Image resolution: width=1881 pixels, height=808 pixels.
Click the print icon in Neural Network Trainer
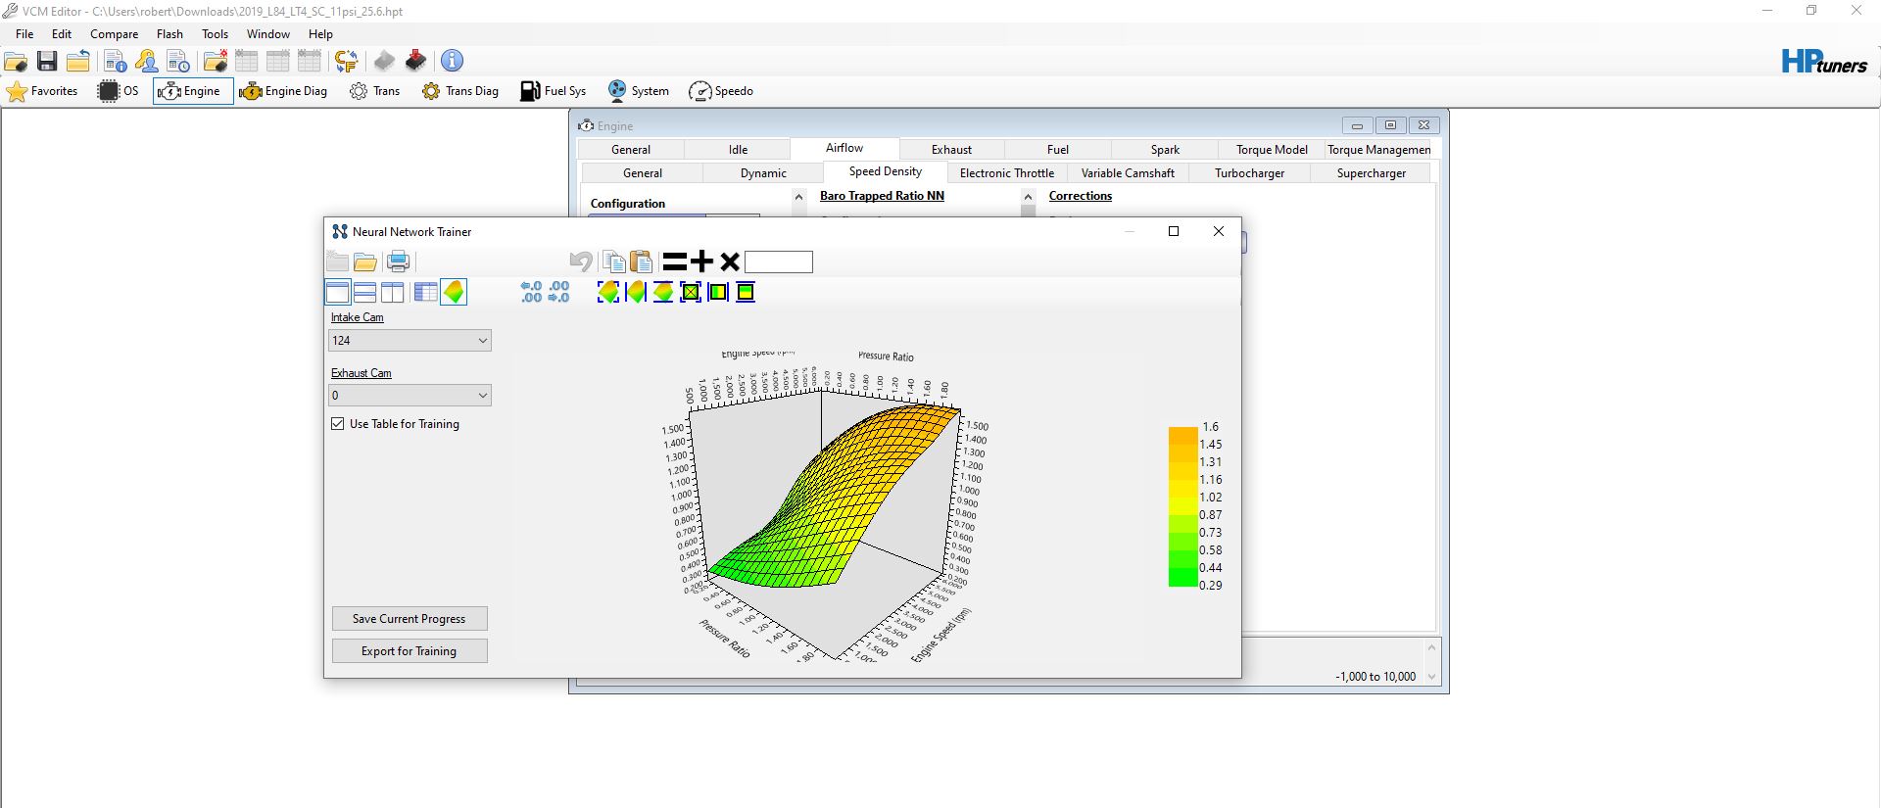click(398, 261)
